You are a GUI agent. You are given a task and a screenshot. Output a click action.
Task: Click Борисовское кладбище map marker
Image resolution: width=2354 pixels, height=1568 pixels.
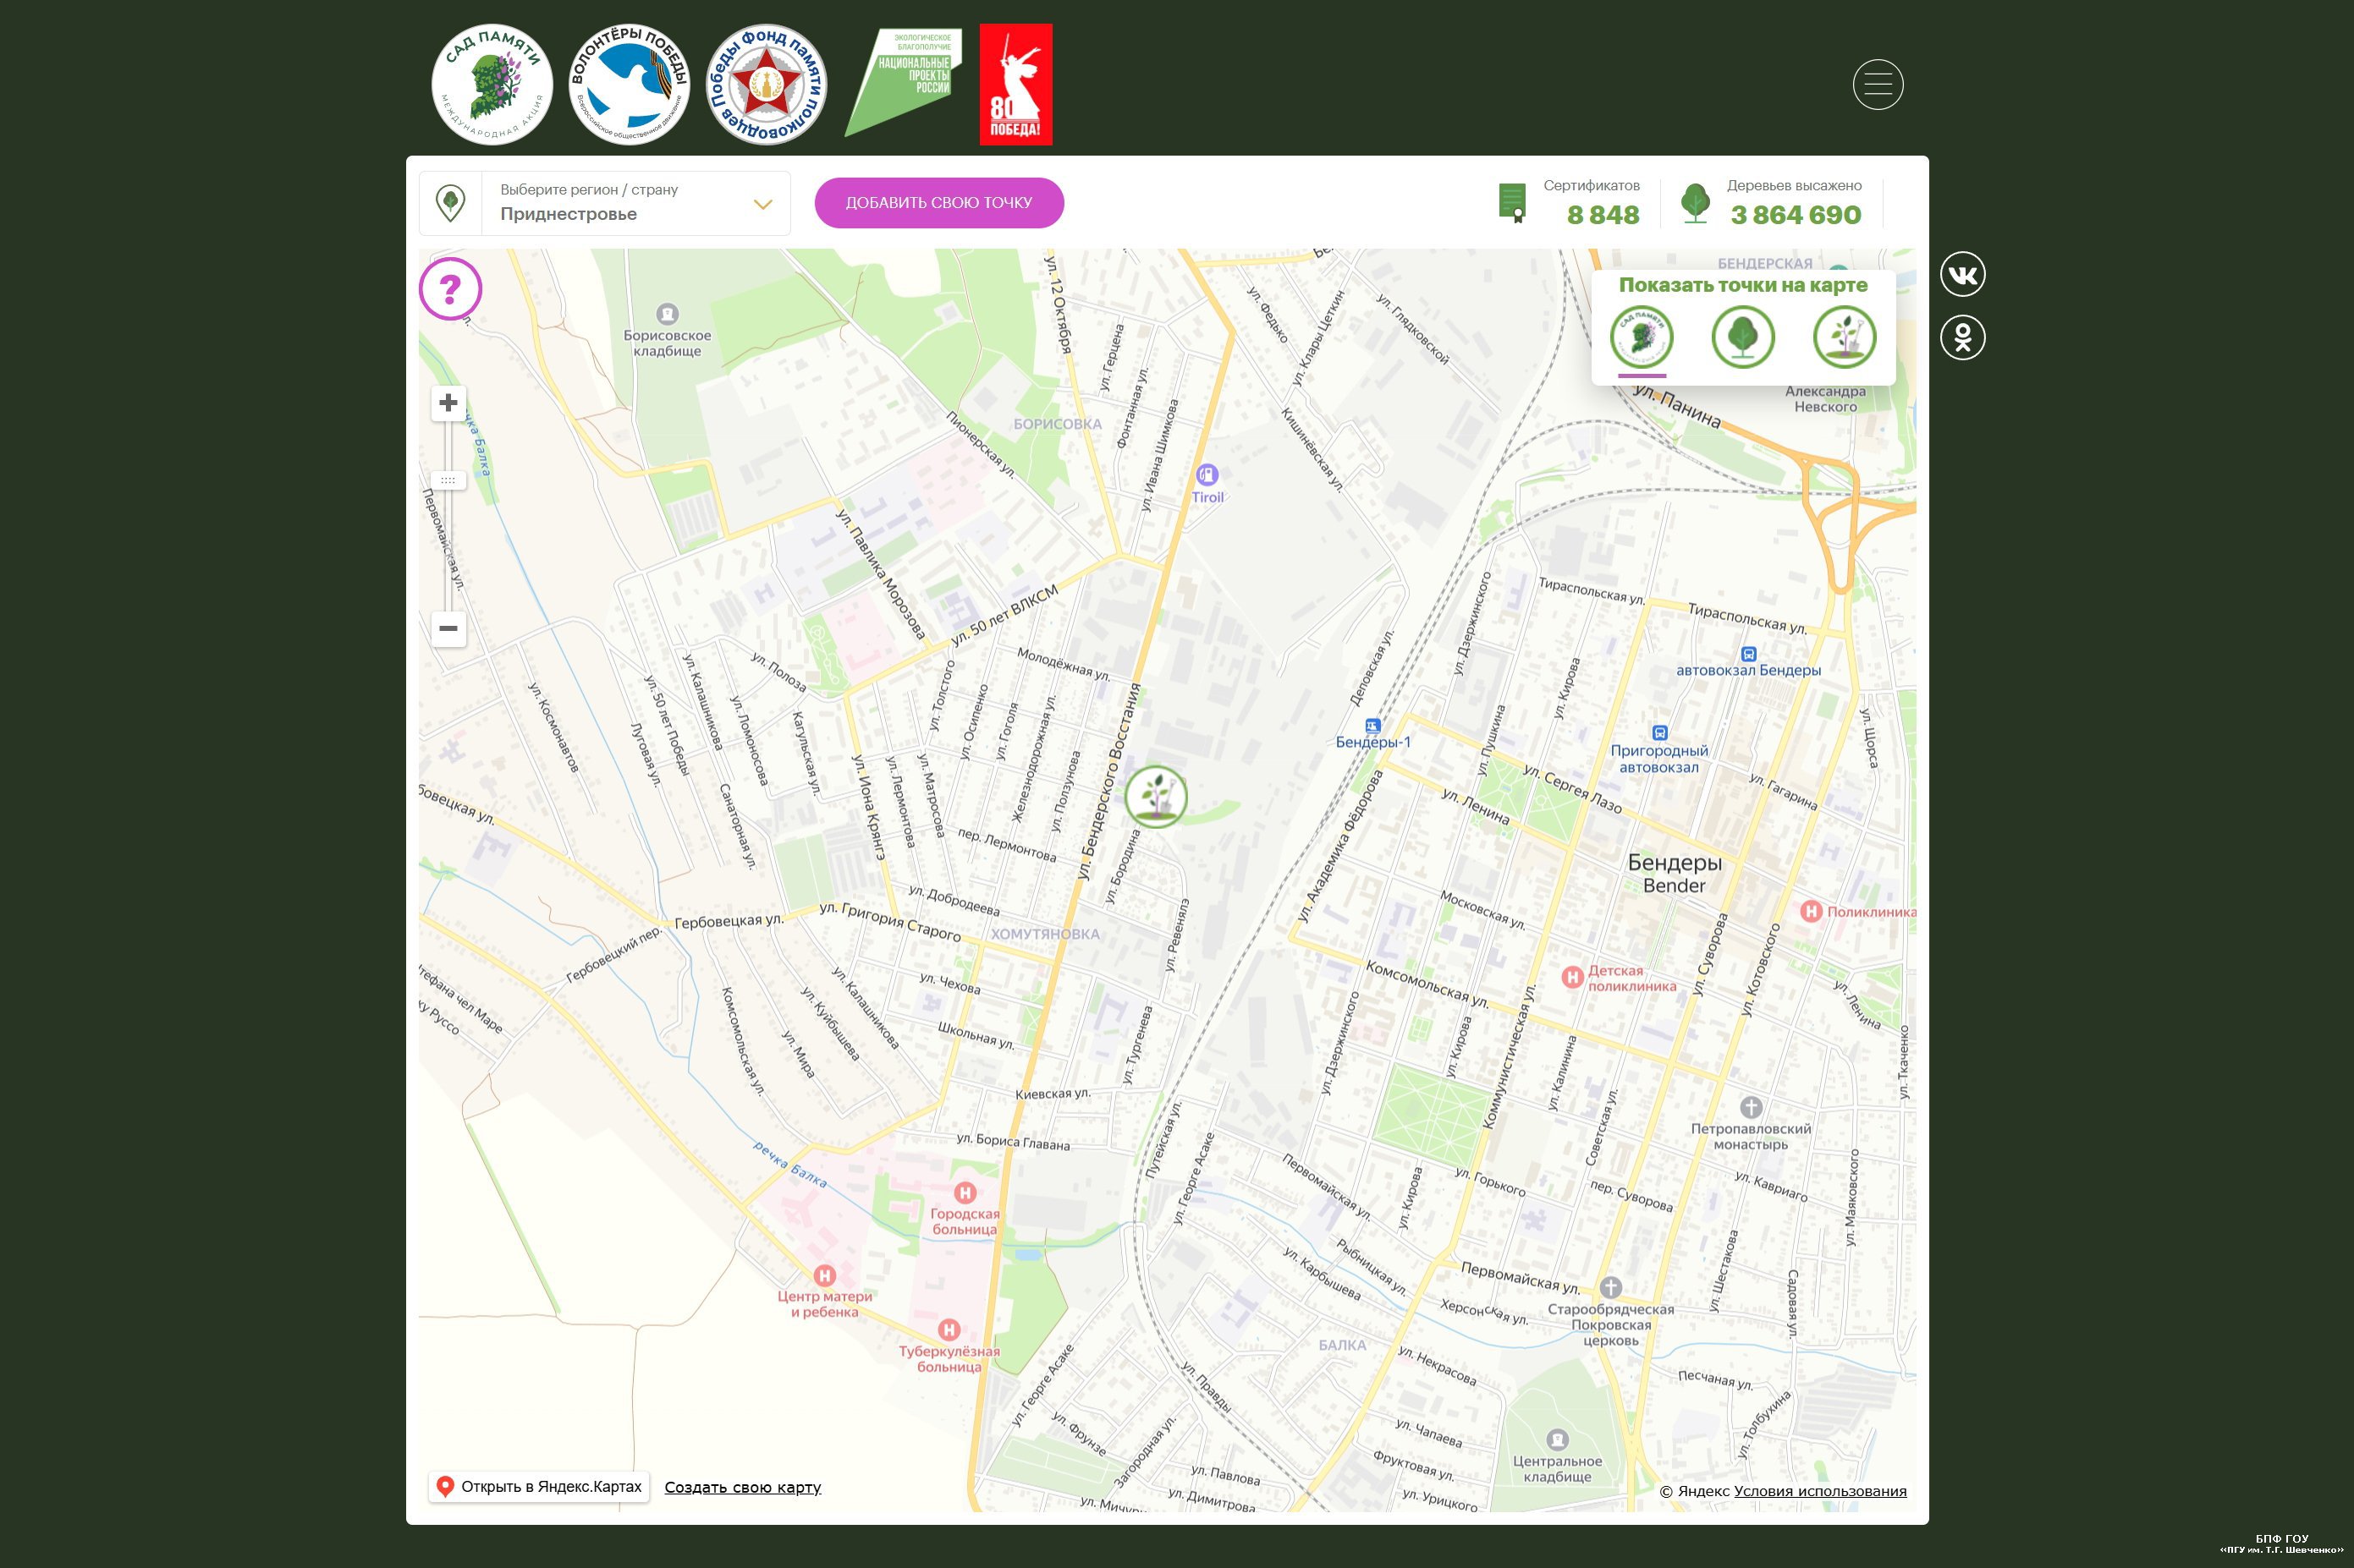pos(668,314)
